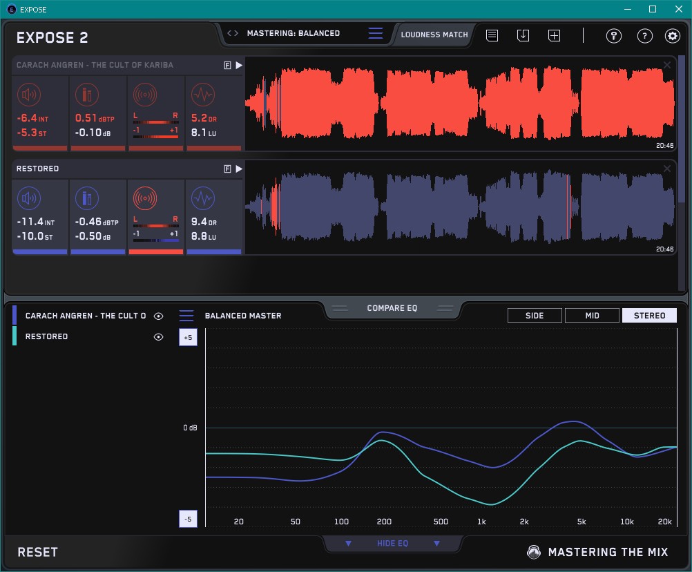The image size is (692, 572).
Task: Click the dynamic range waveform icon on Carach Angren track
Action: pyautogui.click(x=202, y=94)
